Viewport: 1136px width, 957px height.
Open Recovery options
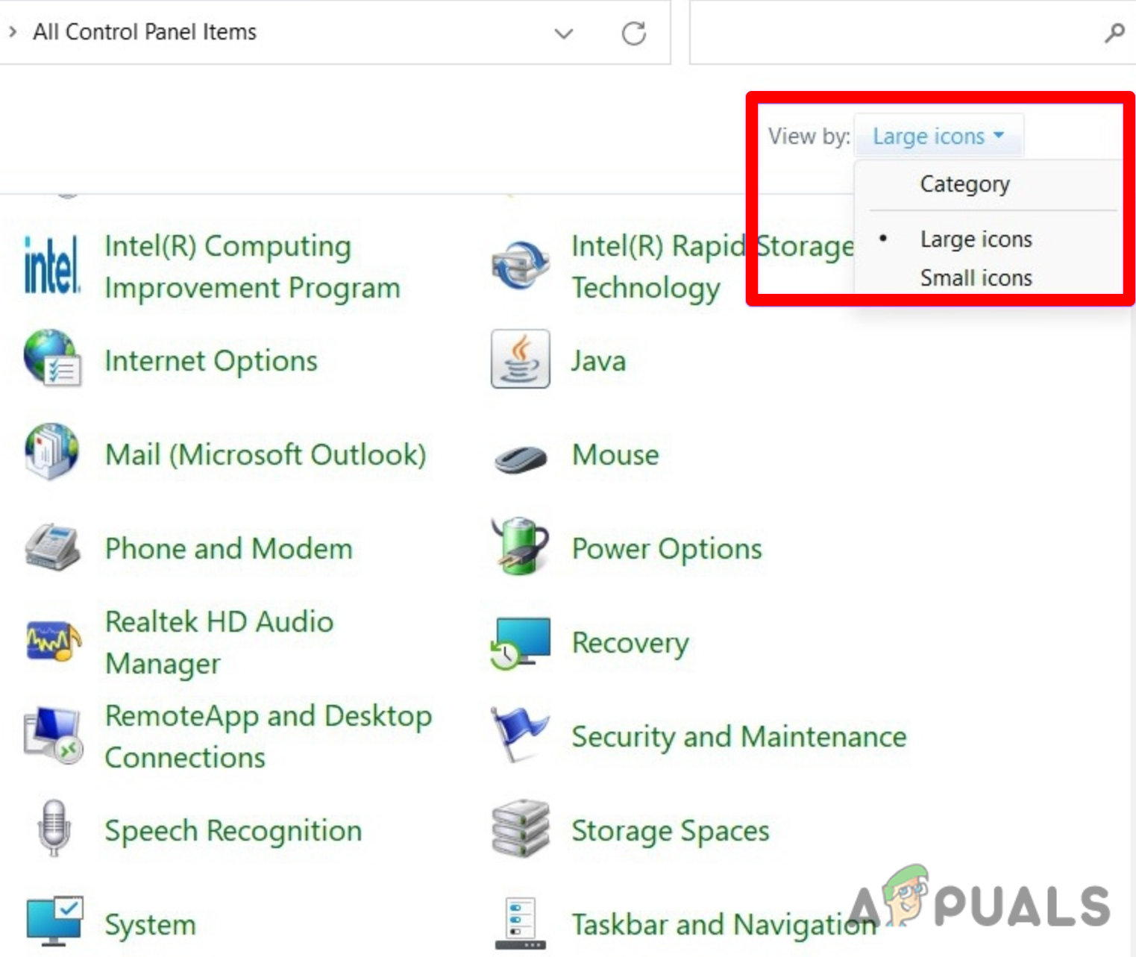630,641
